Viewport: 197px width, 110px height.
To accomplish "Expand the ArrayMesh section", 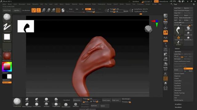I will coord(178,104).
